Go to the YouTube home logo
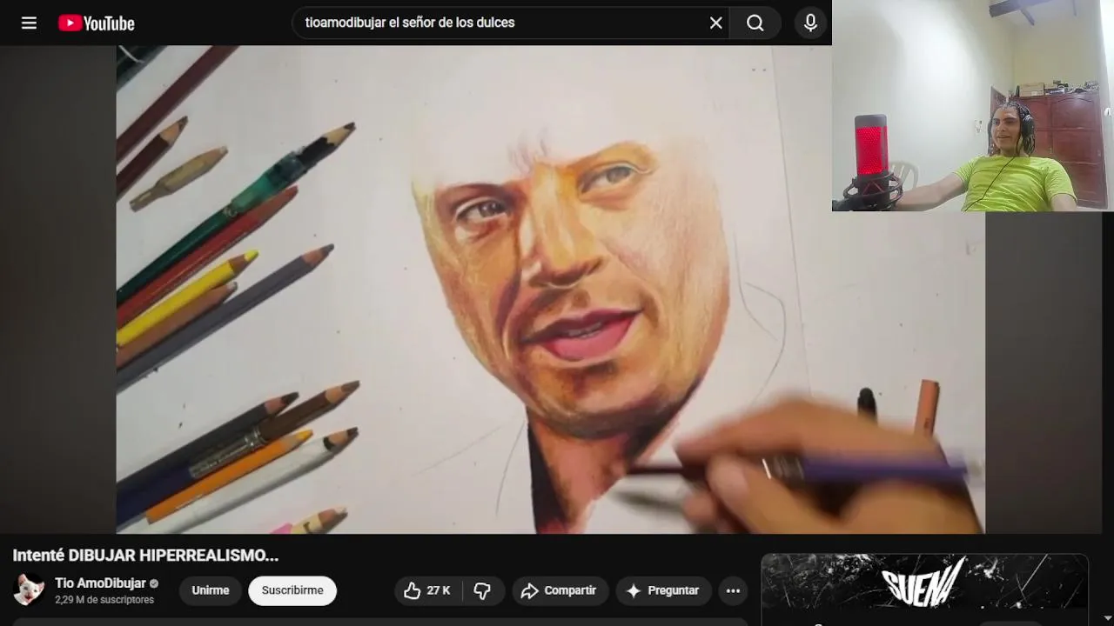Viewport: 1114px width, 626px height. tap(97, 23)
